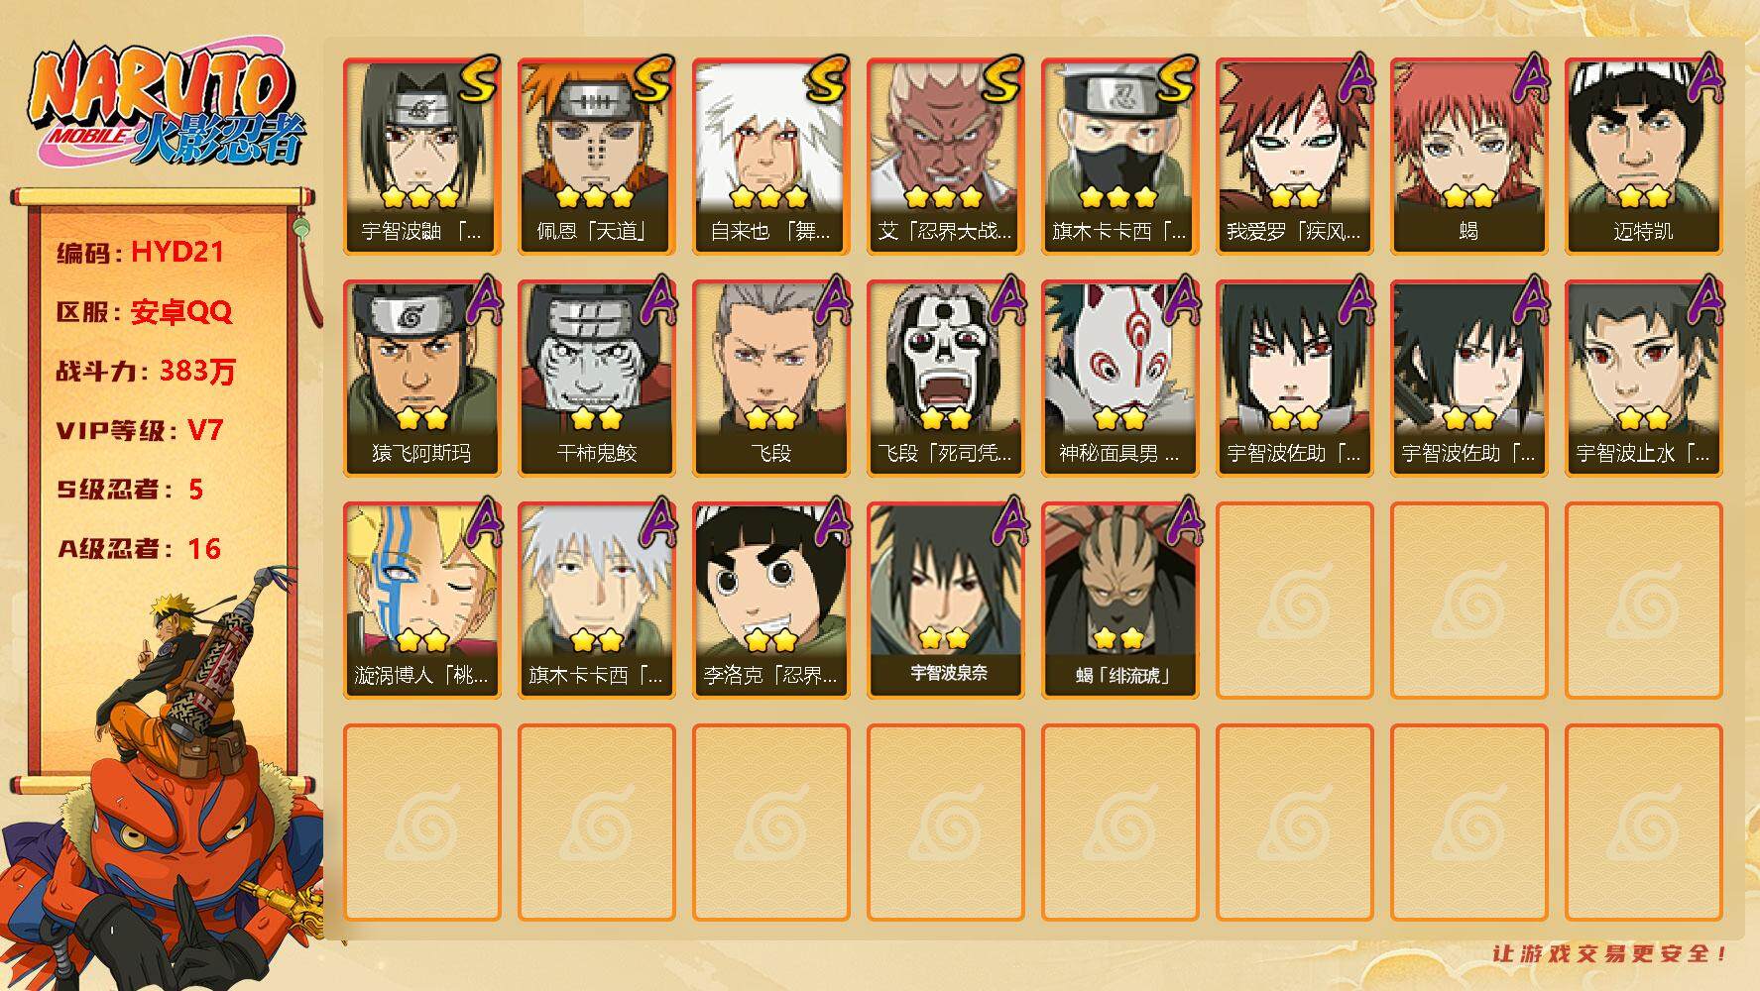Choose the 李洛克「忍界大战」 card
The width and height of the screenshot is (1760, 991).
pos(771,601)
